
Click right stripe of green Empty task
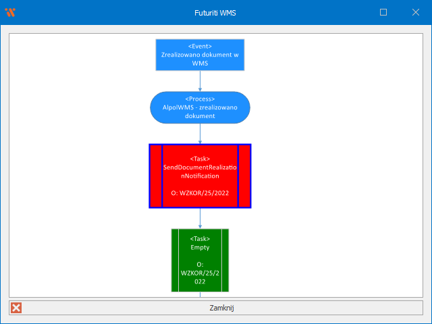tap(225, 260)
